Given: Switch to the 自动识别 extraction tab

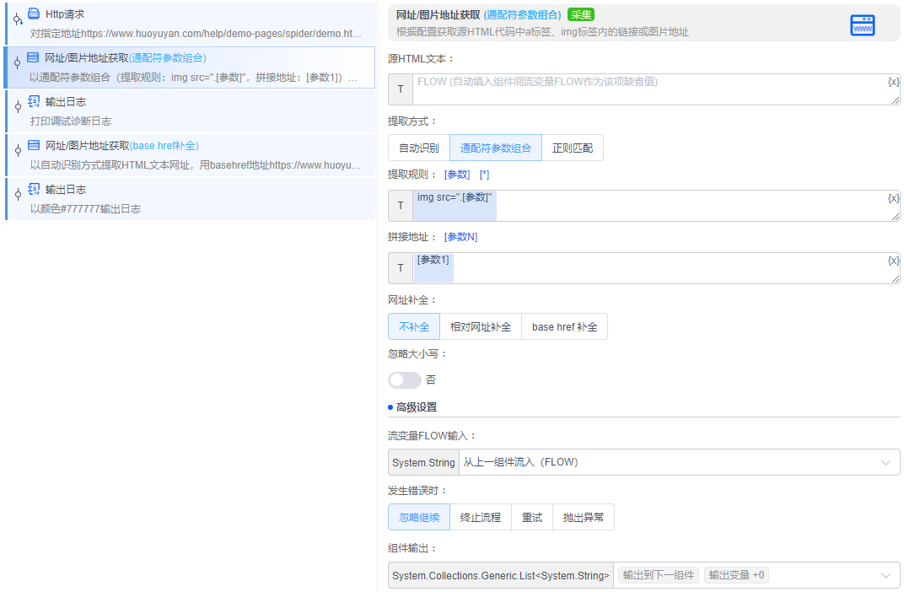Looking at the screenshot, I should 418,147.
